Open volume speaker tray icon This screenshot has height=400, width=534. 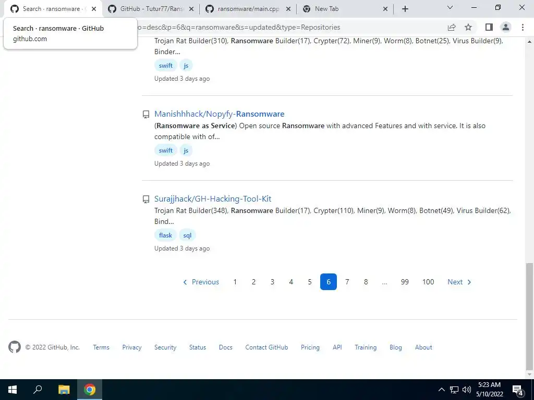tap(466, 390)
